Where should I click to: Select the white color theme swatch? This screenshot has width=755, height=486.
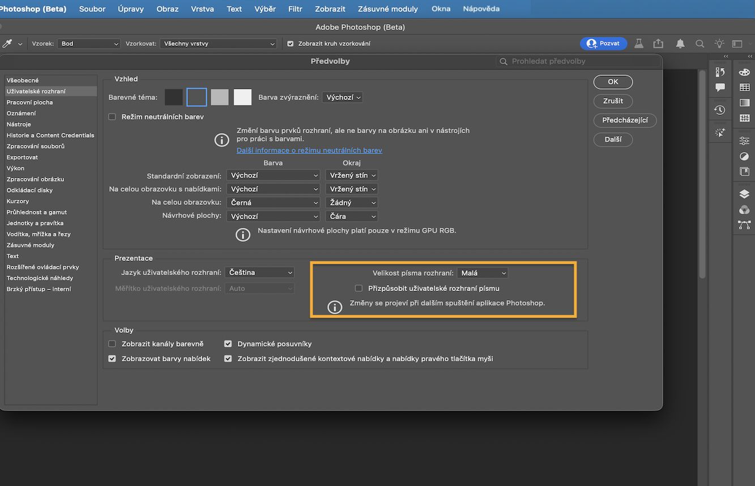point(242,97)
